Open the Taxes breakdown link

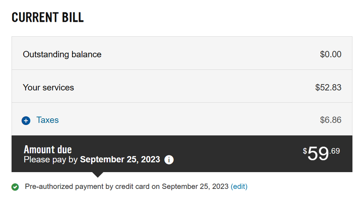pyautogui.click(x=47, y=120)
